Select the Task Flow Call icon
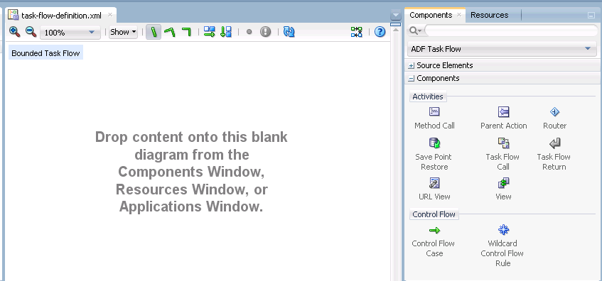The height and width of the screenshot is (281, 602). pyautogui.click(x=503, y=143)
